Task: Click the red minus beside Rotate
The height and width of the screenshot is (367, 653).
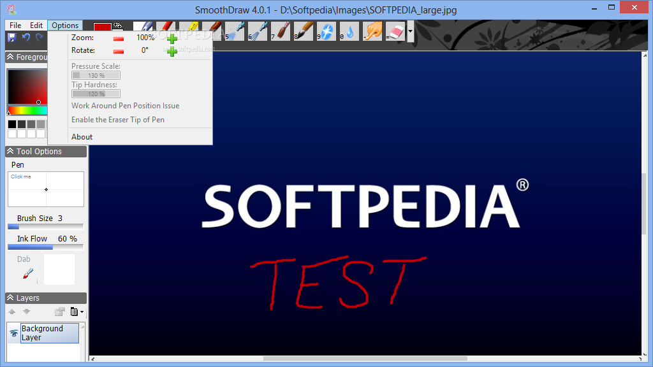Action: click(x=119, y=52)
